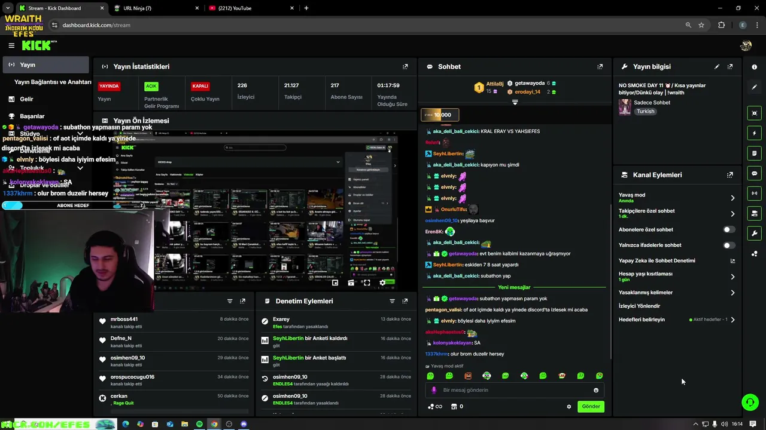Open Spotify from the taskbar
The width and height of the screenshot is (766, 430).
coord(199,424)
